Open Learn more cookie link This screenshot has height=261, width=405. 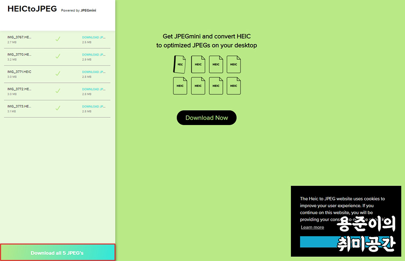[312, 227]
